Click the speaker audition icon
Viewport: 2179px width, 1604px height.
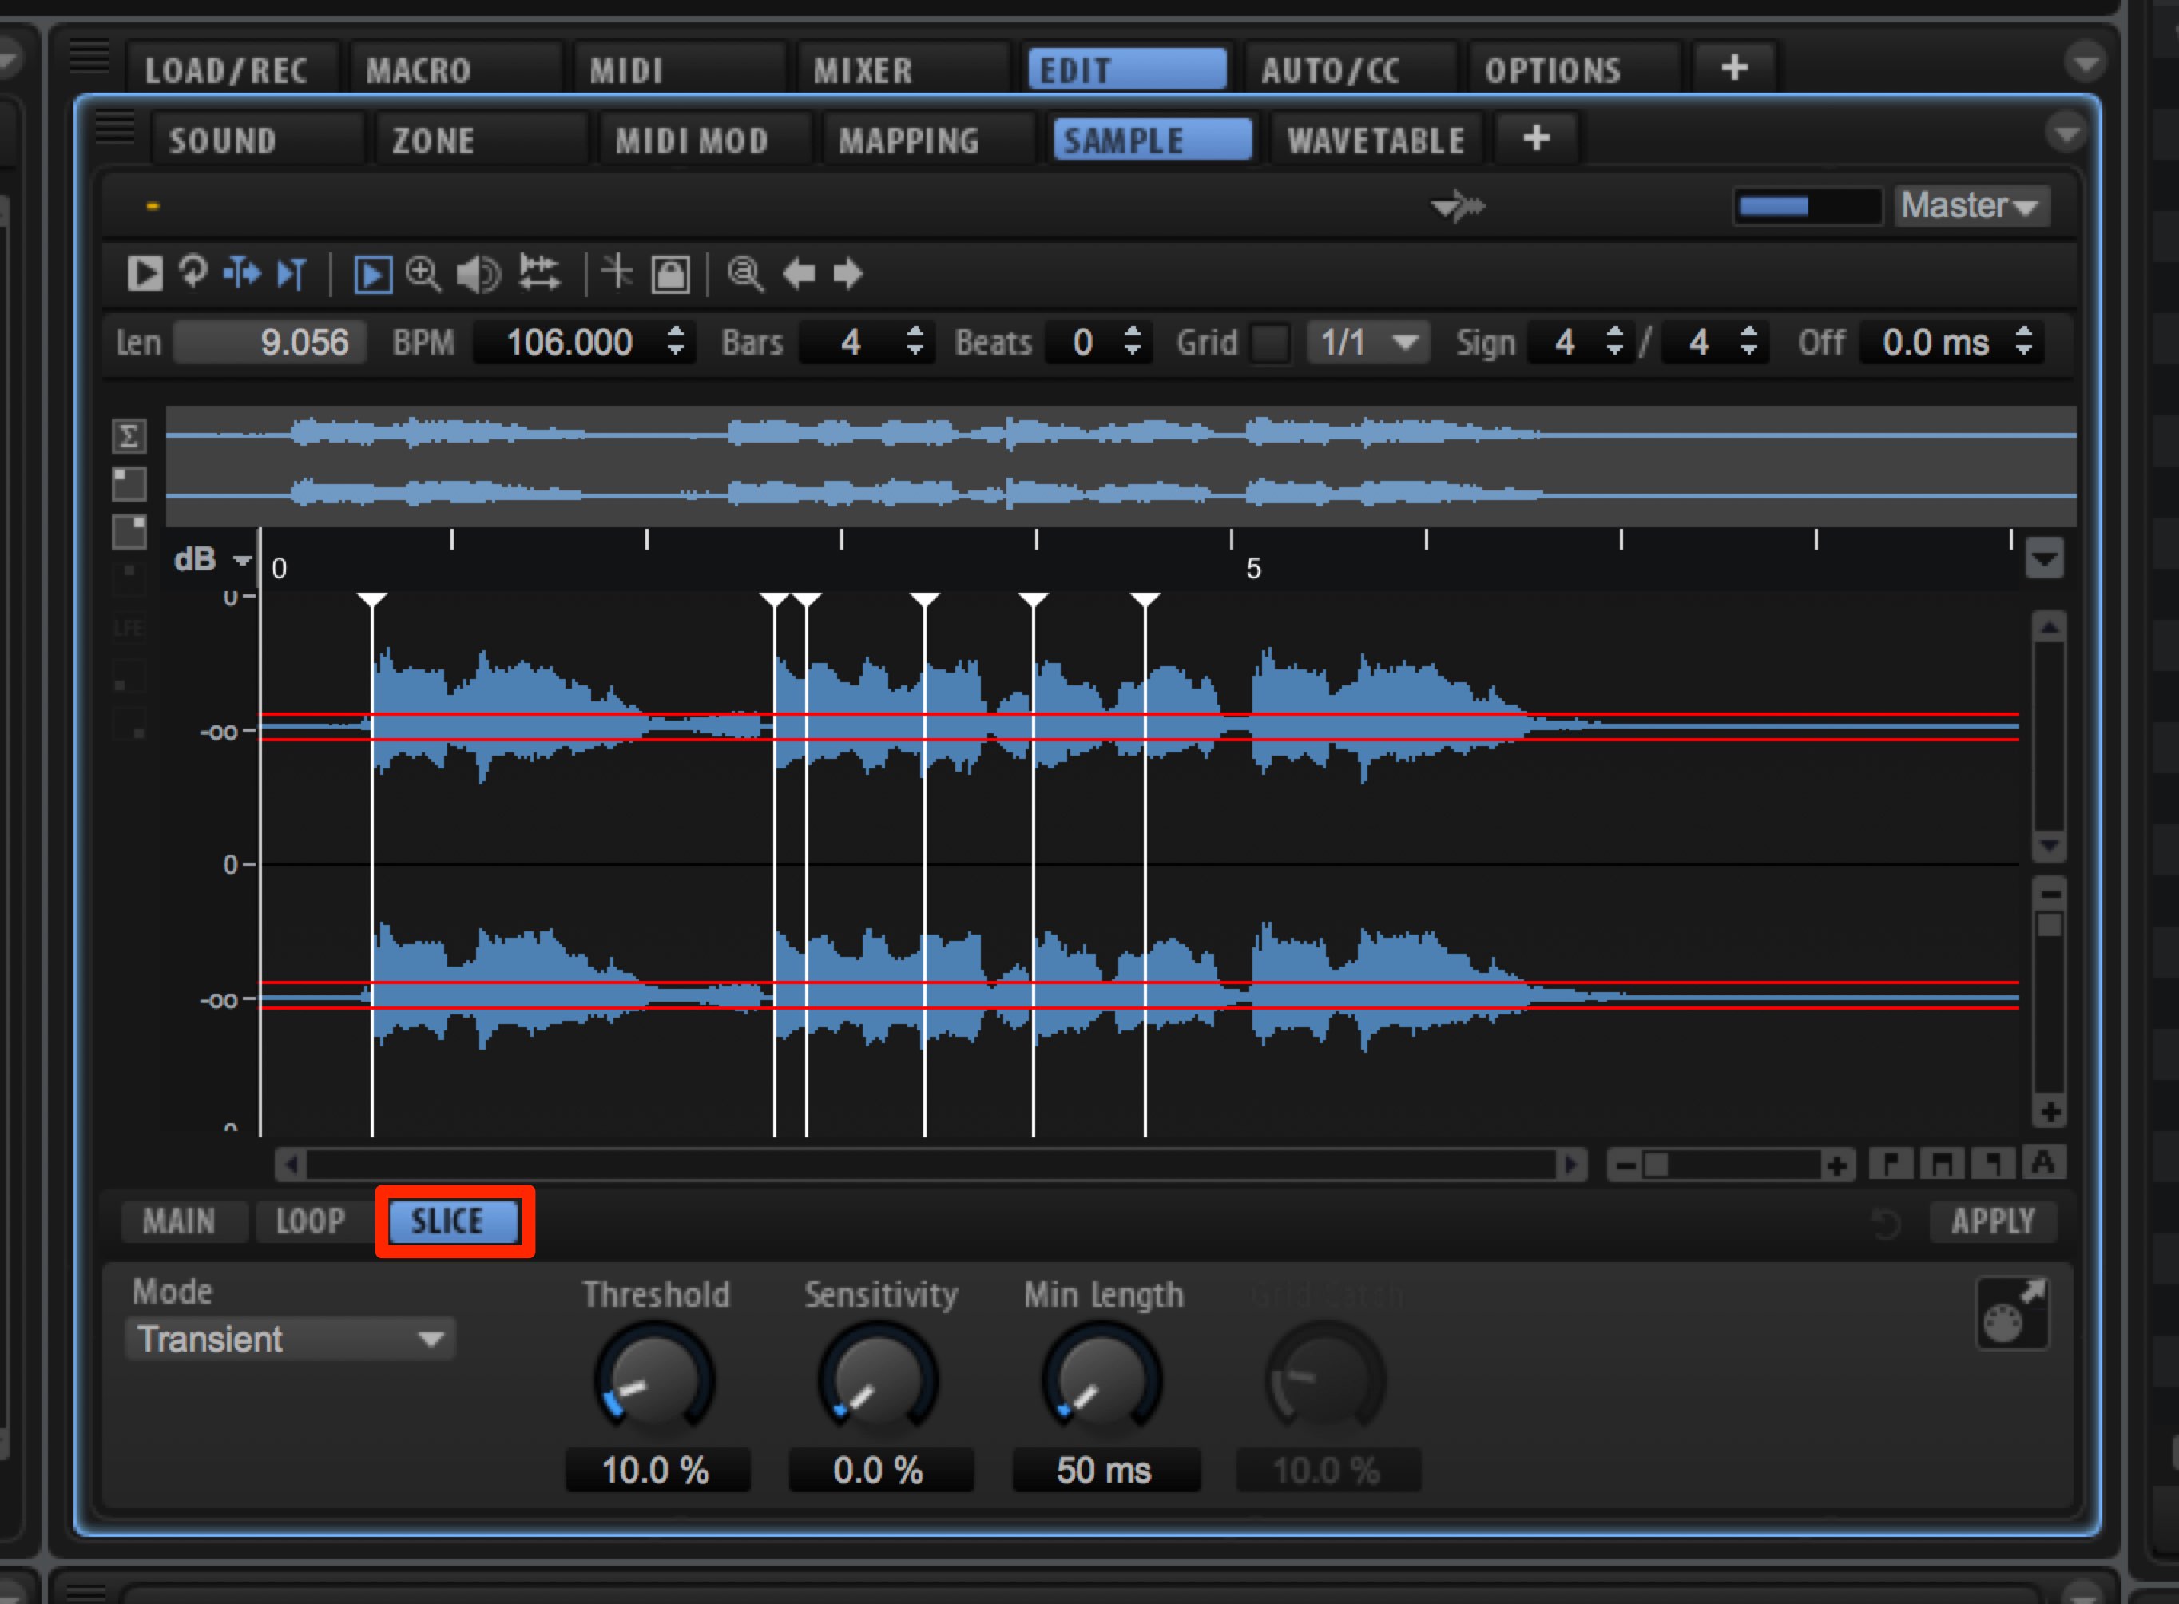pyautogui.click(x=478, y=274)
